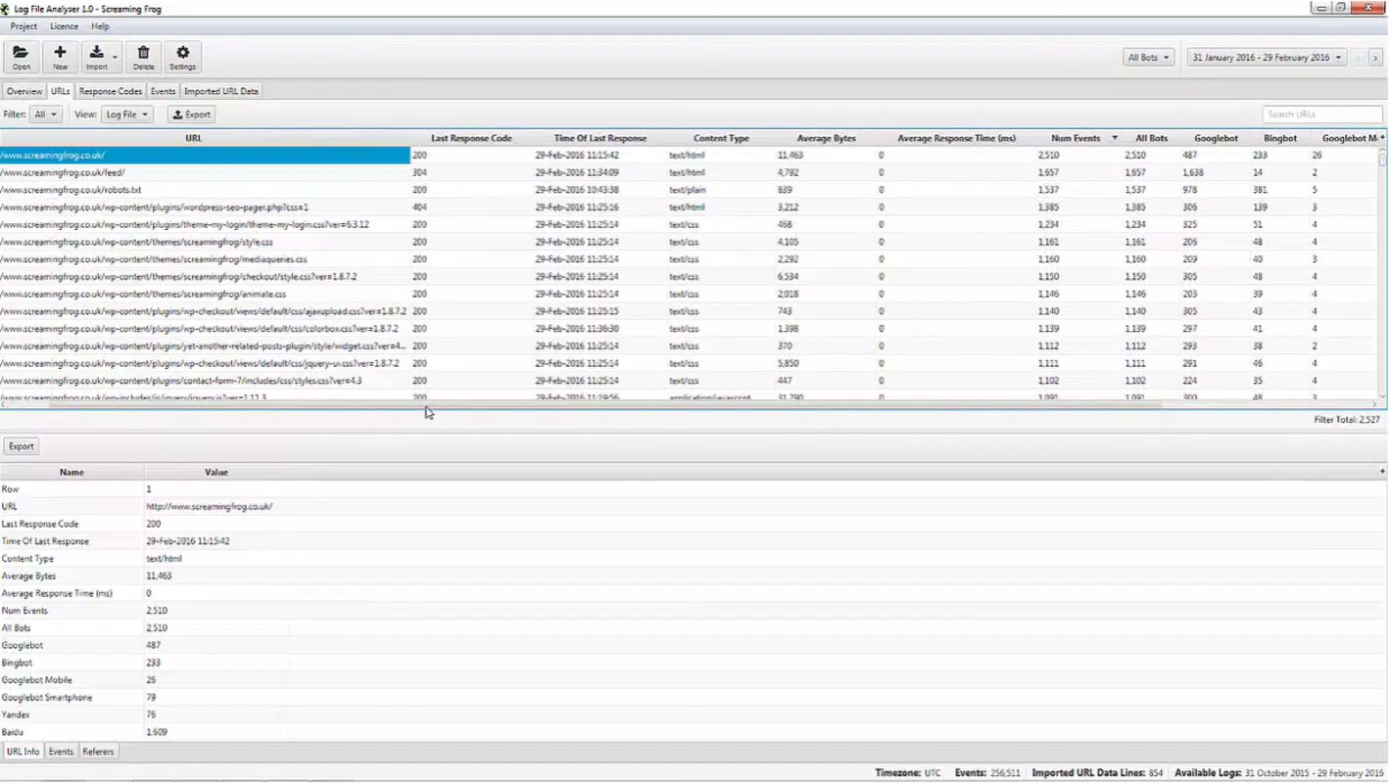Click the Delete trash icon
The width and height of the screenshot is (1390, 783).
point(143,57)
